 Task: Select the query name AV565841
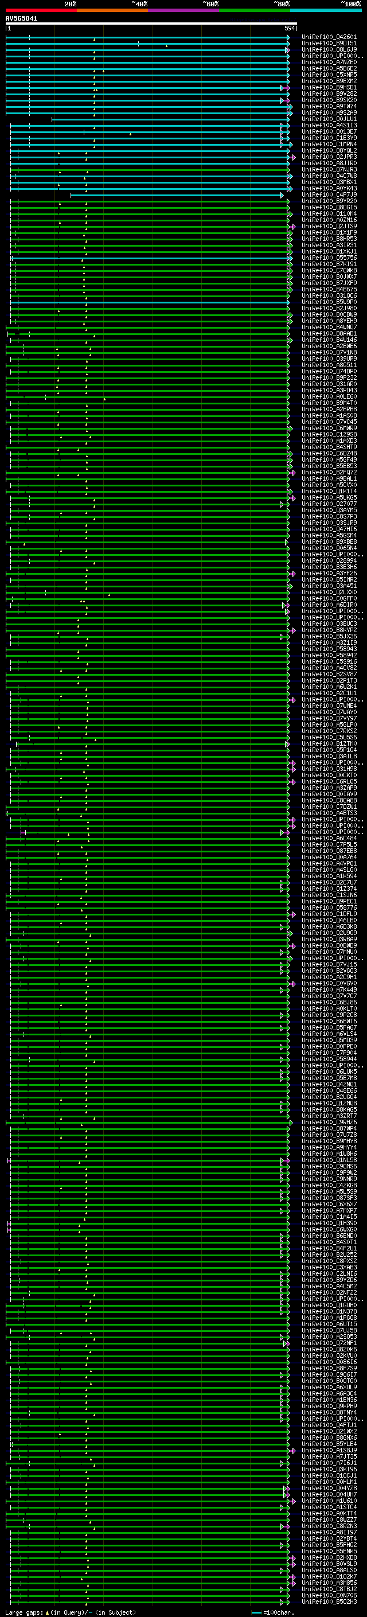[x=21, y=19]
